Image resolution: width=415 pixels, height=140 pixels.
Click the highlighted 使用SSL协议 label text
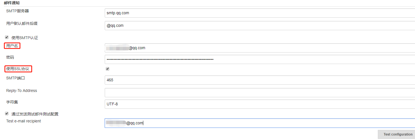18,68
